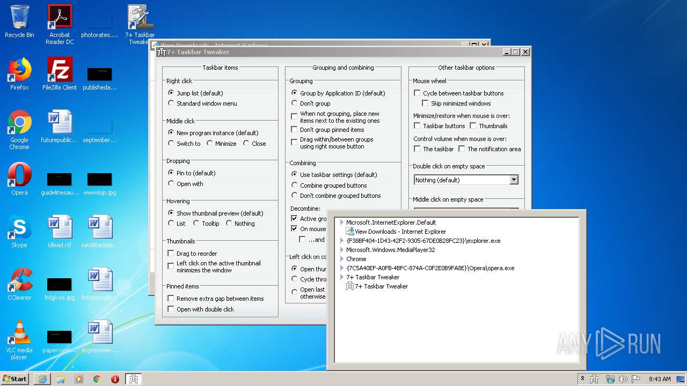Open photorates desktop file icon

pos(100,25)
